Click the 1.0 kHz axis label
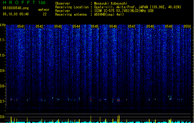 (2, 55)
